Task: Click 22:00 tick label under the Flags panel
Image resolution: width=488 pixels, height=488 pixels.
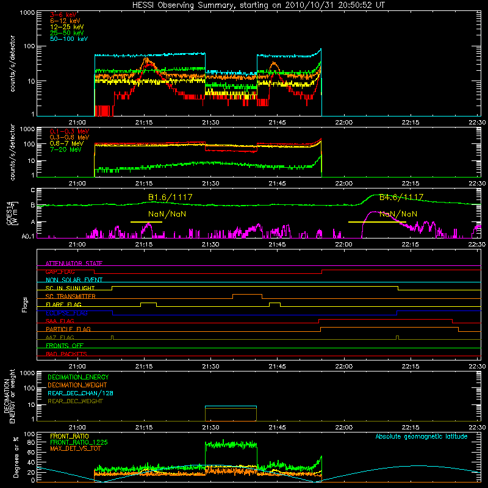Action: tap(344, 367)
